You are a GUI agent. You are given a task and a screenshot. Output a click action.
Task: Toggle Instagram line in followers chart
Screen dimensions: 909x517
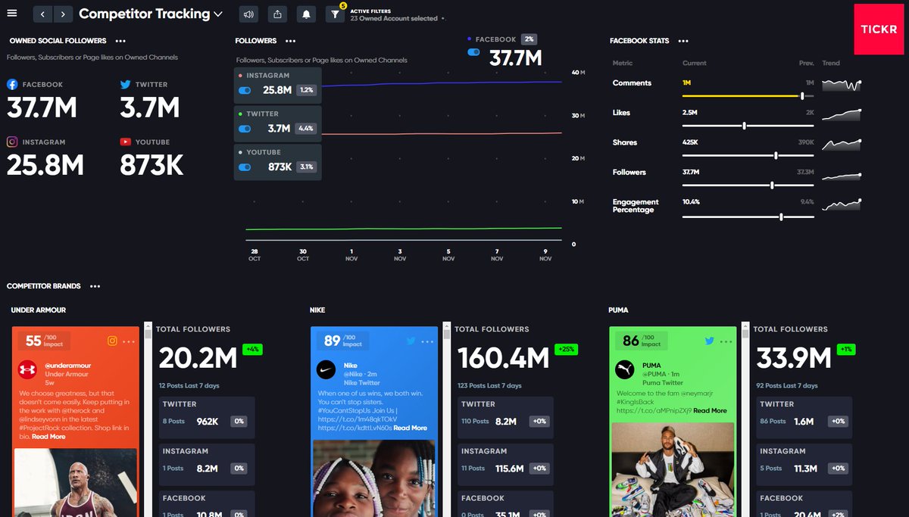(245, 90)
